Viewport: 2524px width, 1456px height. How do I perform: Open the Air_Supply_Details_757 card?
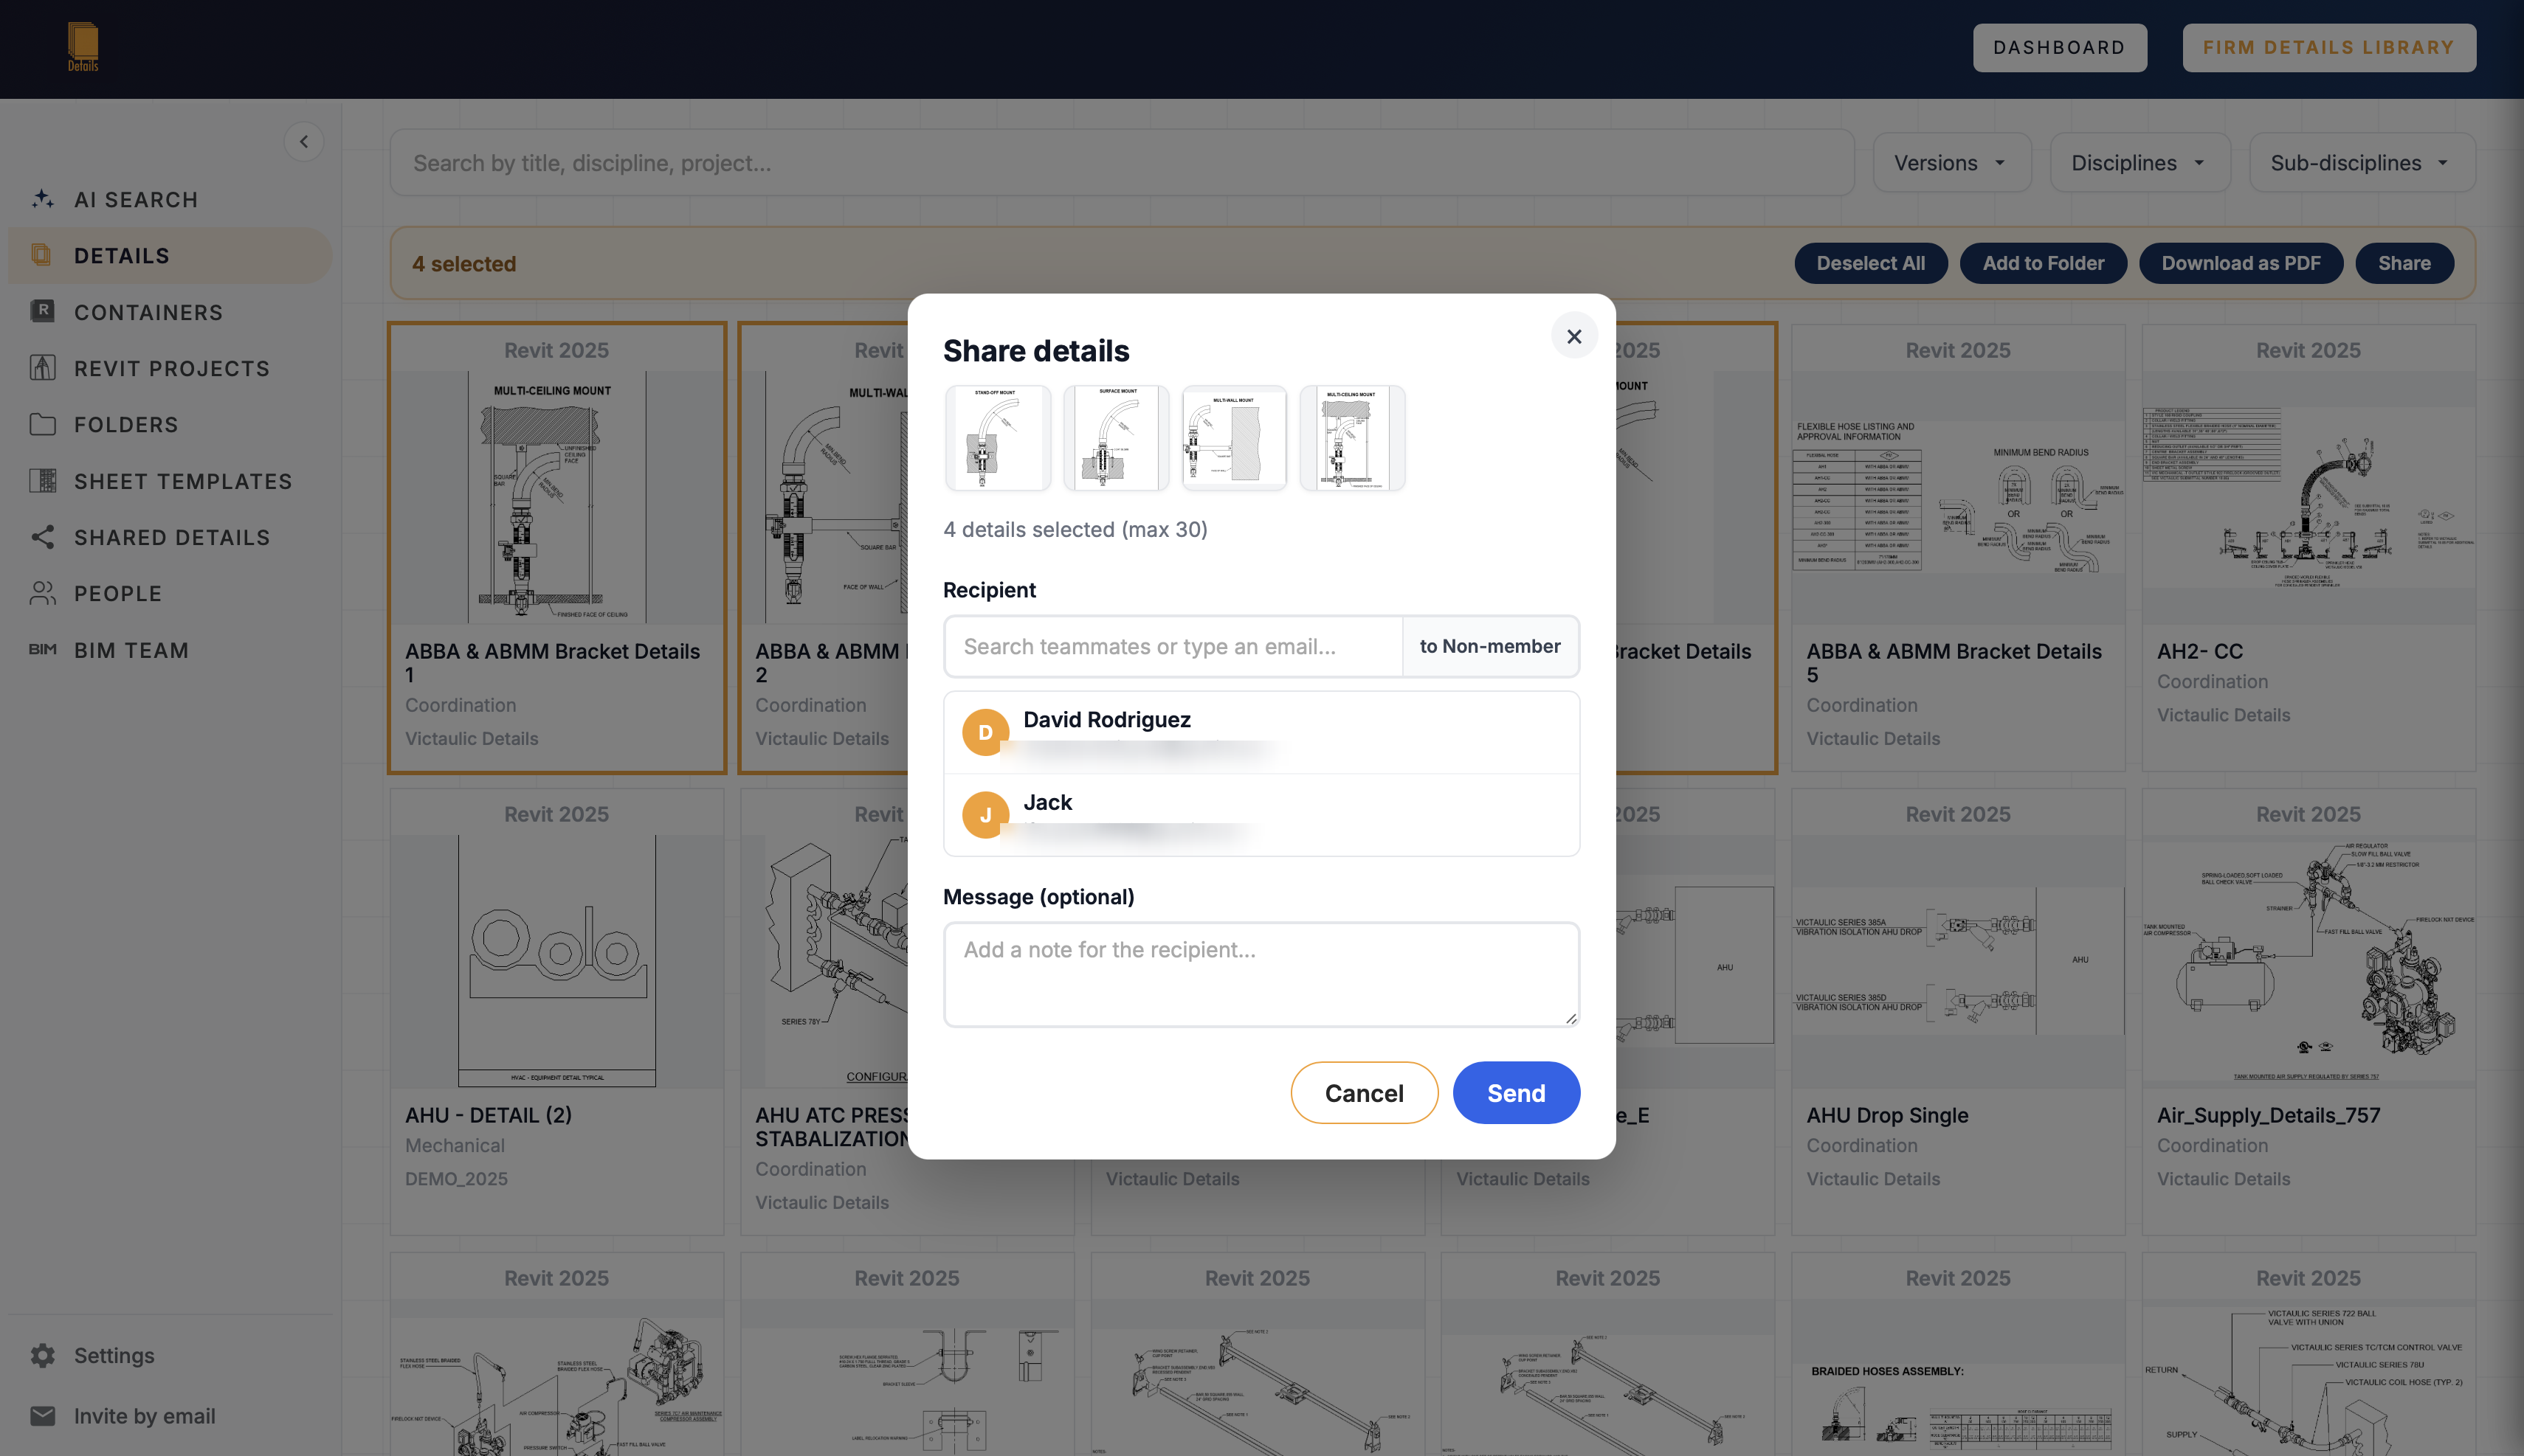2308,1012
